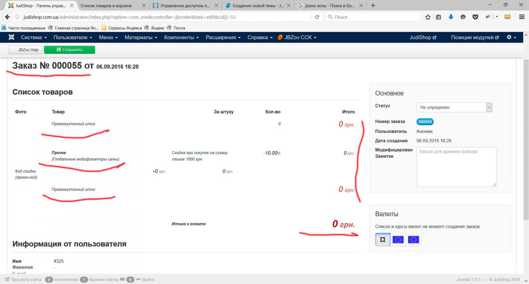Click the Pocket icon in browser toolbar

[475, 17]
